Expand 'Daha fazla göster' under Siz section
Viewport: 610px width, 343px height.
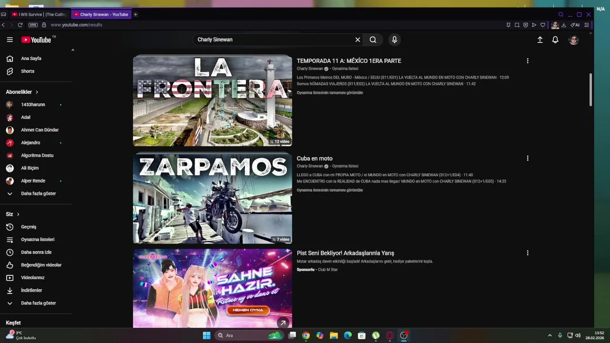point(37,303)
